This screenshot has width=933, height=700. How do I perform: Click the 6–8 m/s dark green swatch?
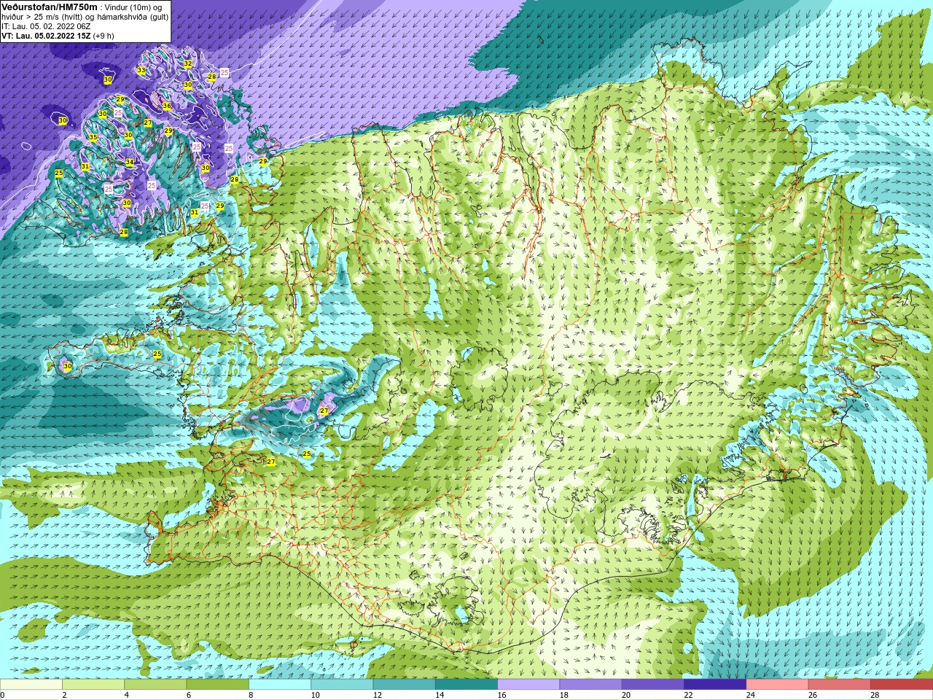coord(217,685)
